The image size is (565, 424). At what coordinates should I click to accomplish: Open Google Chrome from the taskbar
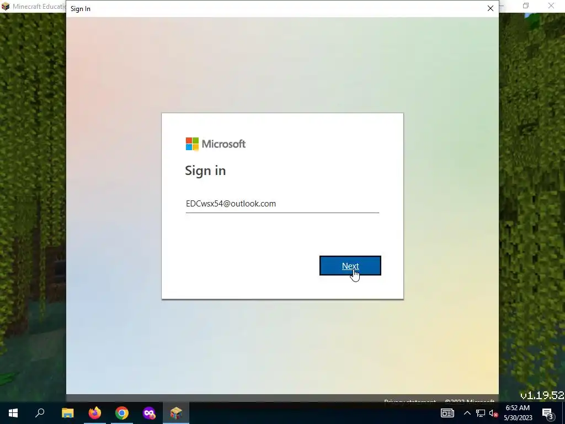[122, 413]
